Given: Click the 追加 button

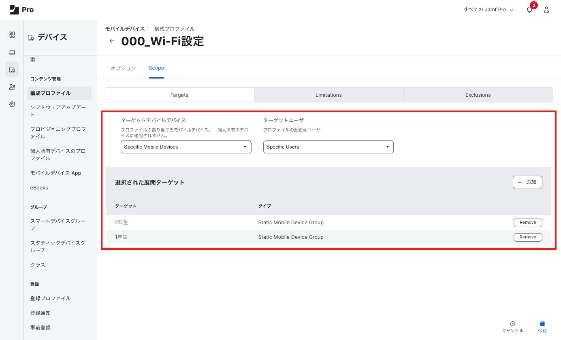Looking at the screenshot, I should [527, 182].
